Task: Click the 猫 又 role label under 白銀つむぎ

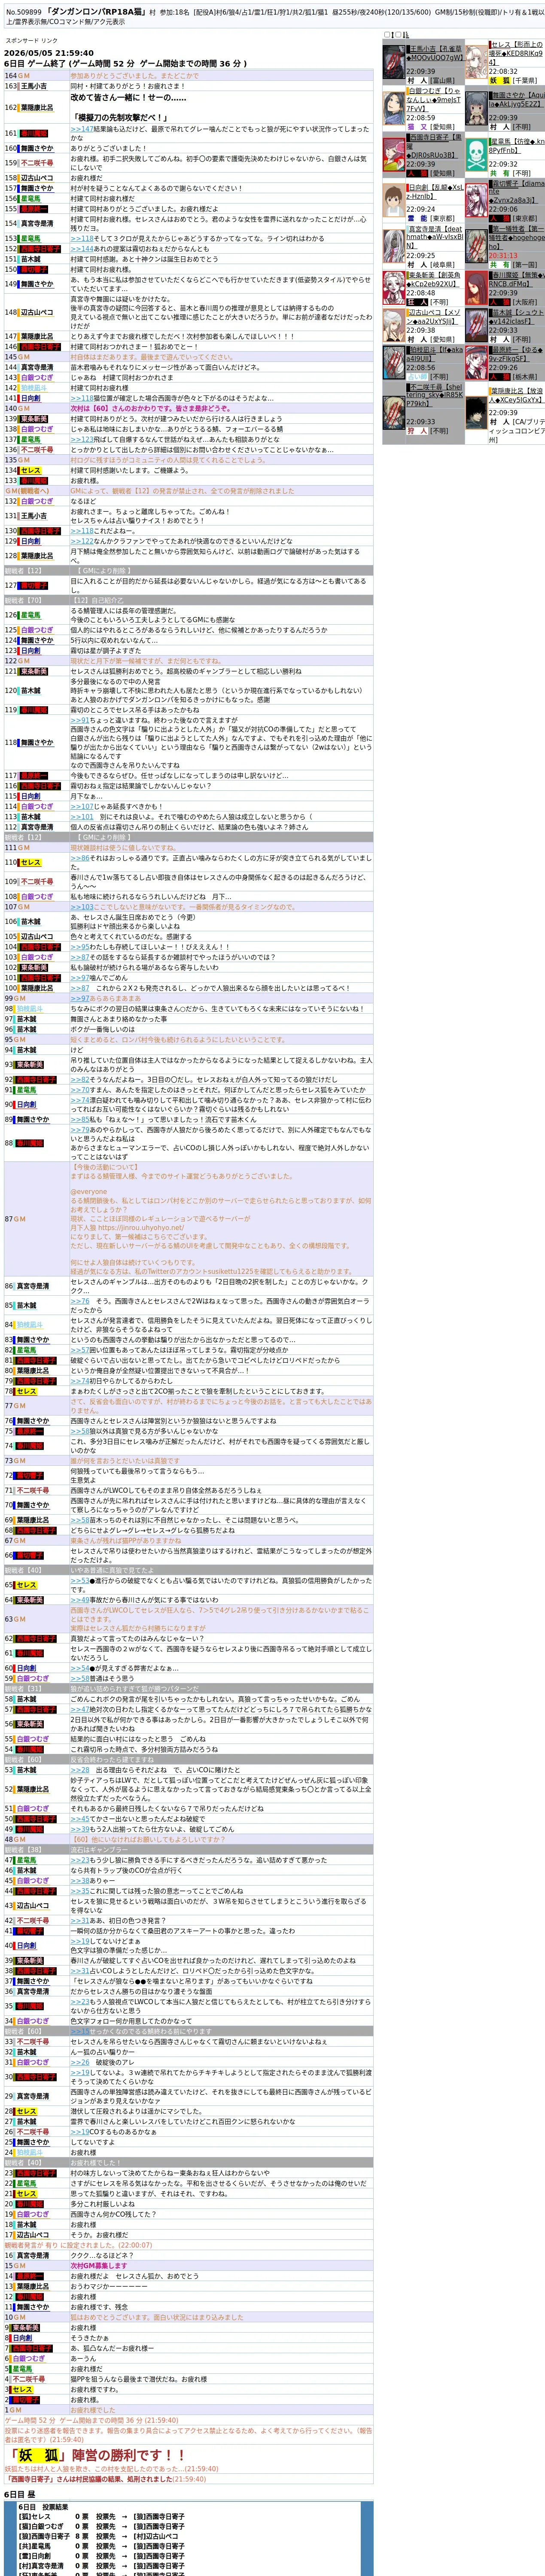Action: [417, 127]
